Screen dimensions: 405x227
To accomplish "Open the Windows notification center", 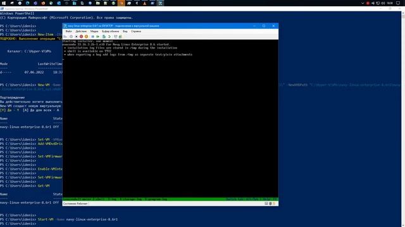I will (x=398, y=3).
